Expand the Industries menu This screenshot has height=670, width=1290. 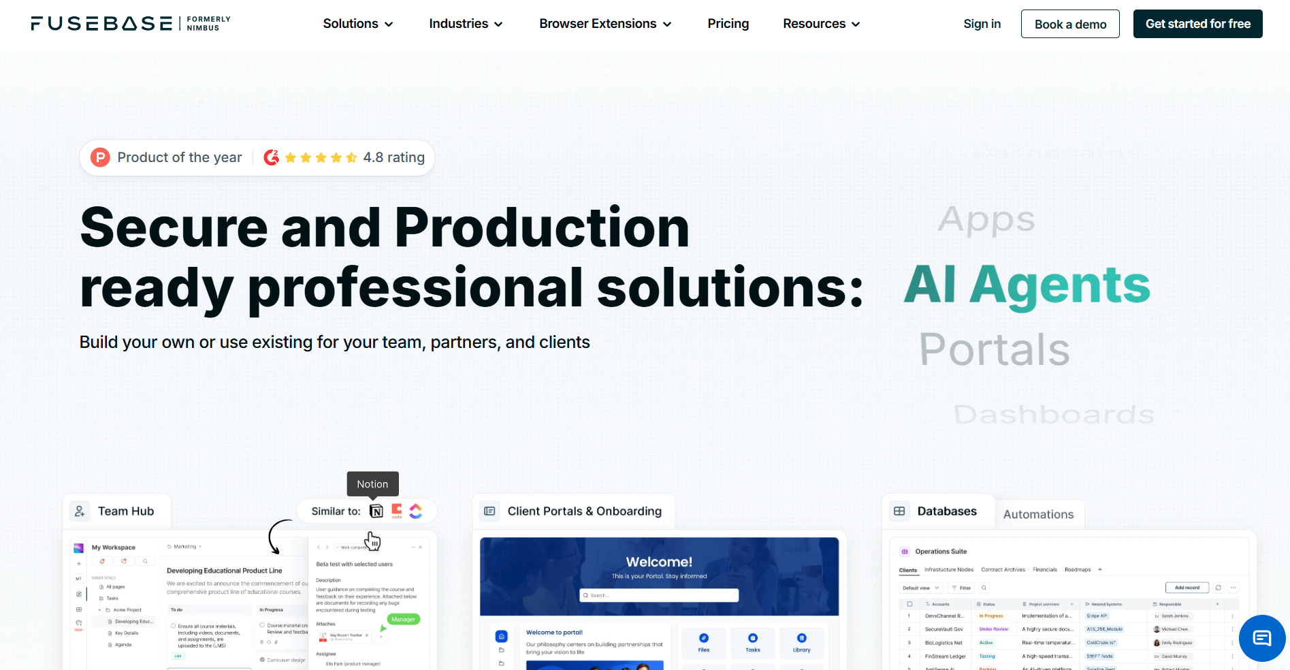[466, 24]
